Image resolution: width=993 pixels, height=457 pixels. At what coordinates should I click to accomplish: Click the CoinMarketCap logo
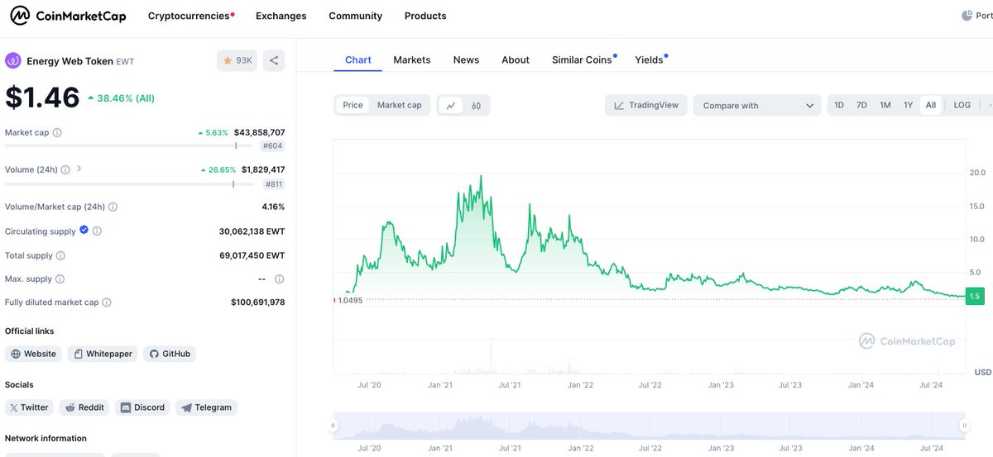[68, 16]
